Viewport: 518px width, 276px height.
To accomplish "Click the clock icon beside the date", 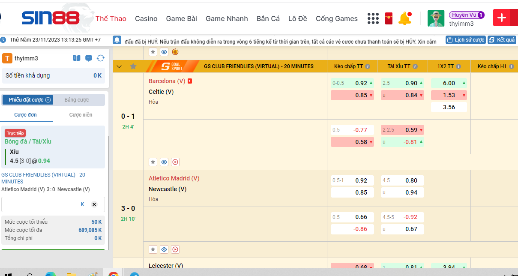I will point(3,40).
